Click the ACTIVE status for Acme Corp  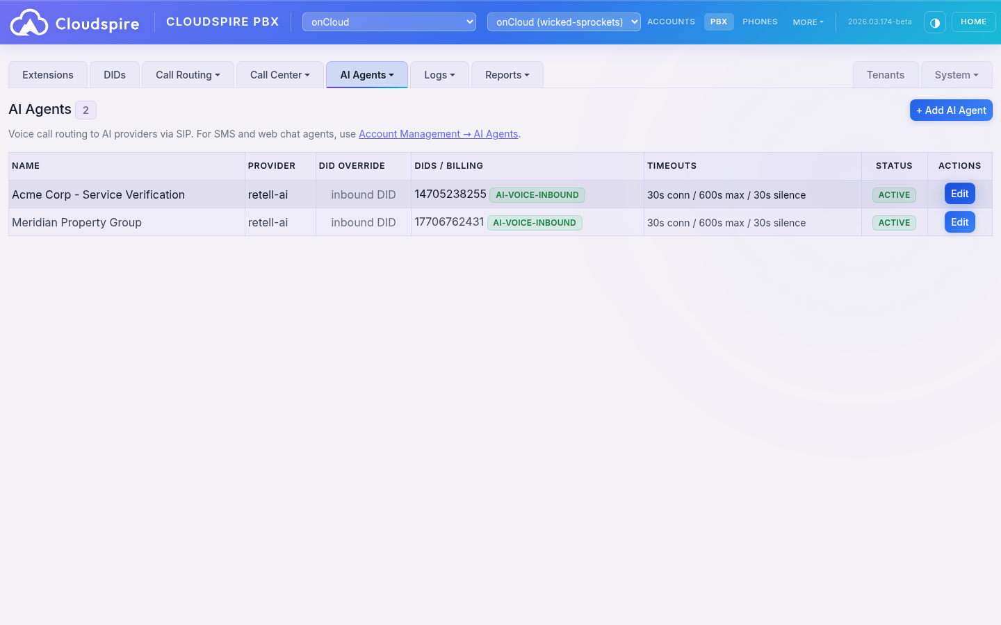pos(894,195)
